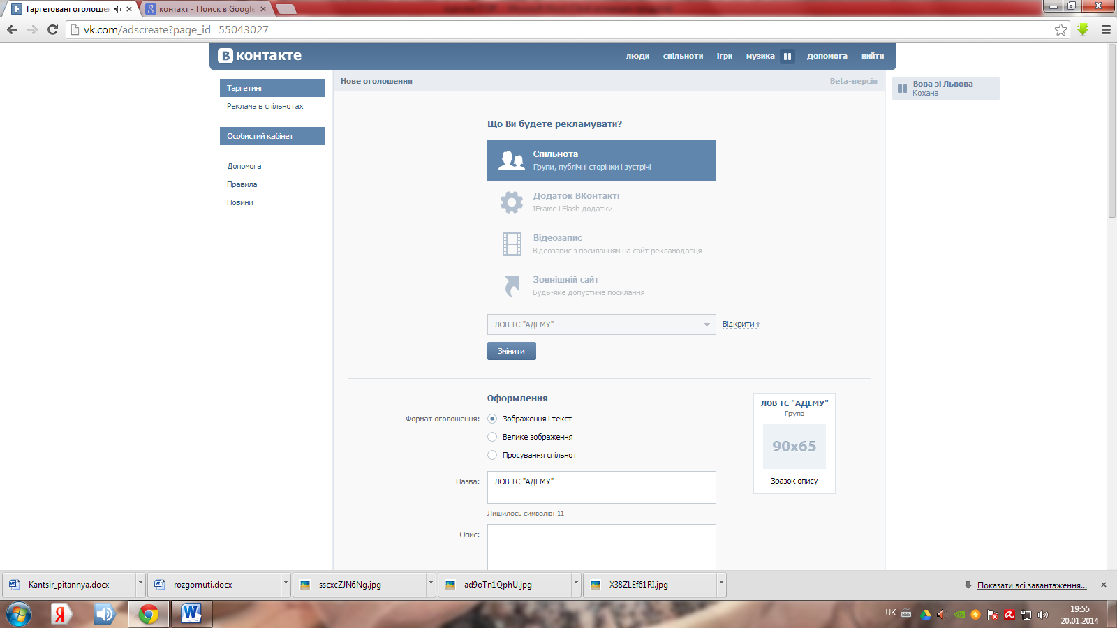Image resolution: width=1117 pixels, height=628 pixels.
Task: Expand rozgornuti.docx download options arrow
Action: (286, 584)
